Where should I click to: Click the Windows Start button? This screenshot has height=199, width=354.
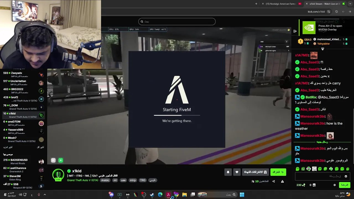242,195
